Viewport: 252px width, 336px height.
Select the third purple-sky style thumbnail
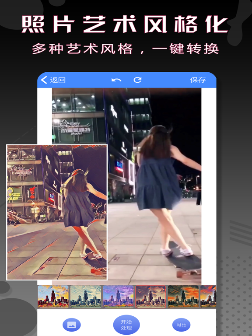coord(118,297)
